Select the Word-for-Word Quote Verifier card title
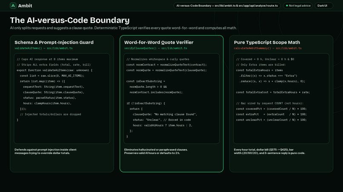The width and height of the screenshot is (343, 192). 159,42
